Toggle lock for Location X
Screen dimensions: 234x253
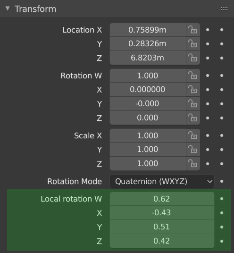(x=193, y=30)
